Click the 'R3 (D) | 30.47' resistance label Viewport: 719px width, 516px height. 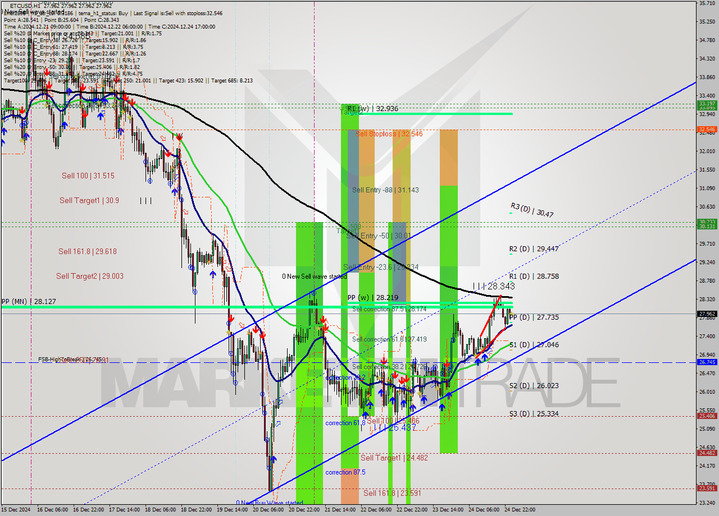tap(532, 210)
